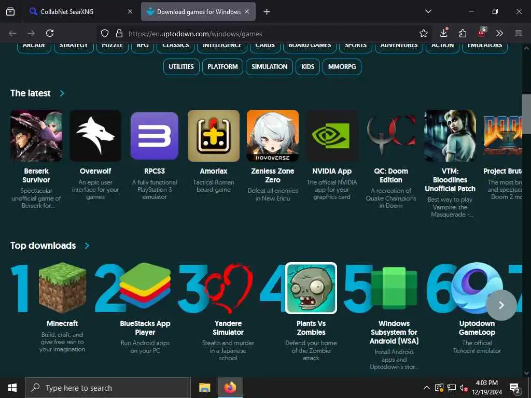Image resolution: width=531 pixels, height=398 pixels.
Task: Select the UTILITIES category
Action: coord(181,67)
